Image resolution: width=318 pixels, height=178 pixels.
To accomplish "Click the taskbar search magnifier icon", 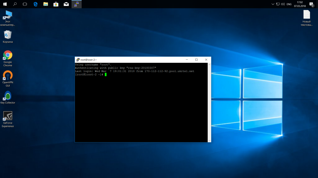I will click(15, 4).
